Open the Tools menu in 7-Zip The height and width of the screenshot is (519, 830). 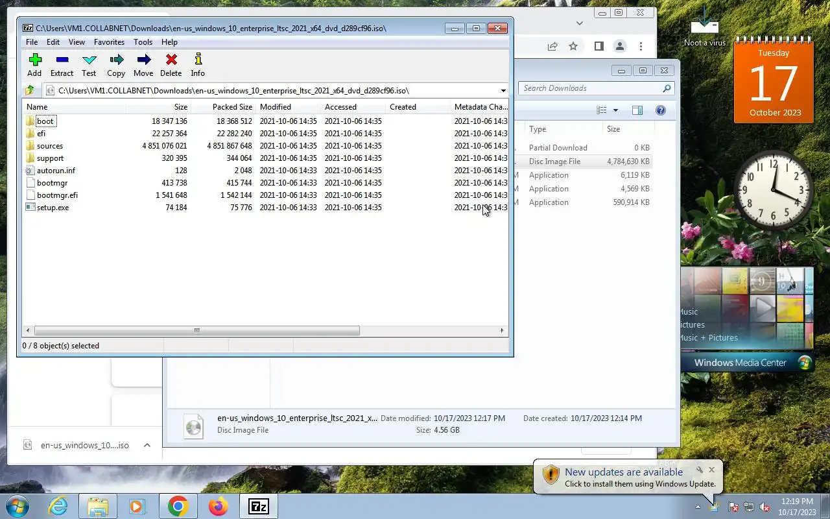tap(143, 42)
